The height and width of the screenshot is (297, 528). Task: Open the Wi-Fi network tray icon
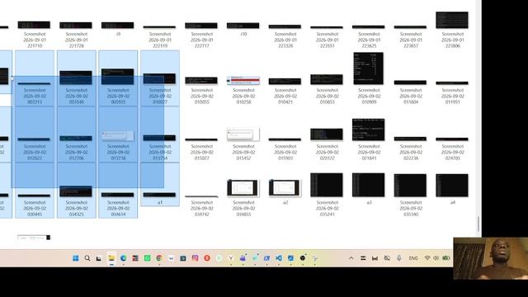[x=427, y=258]
